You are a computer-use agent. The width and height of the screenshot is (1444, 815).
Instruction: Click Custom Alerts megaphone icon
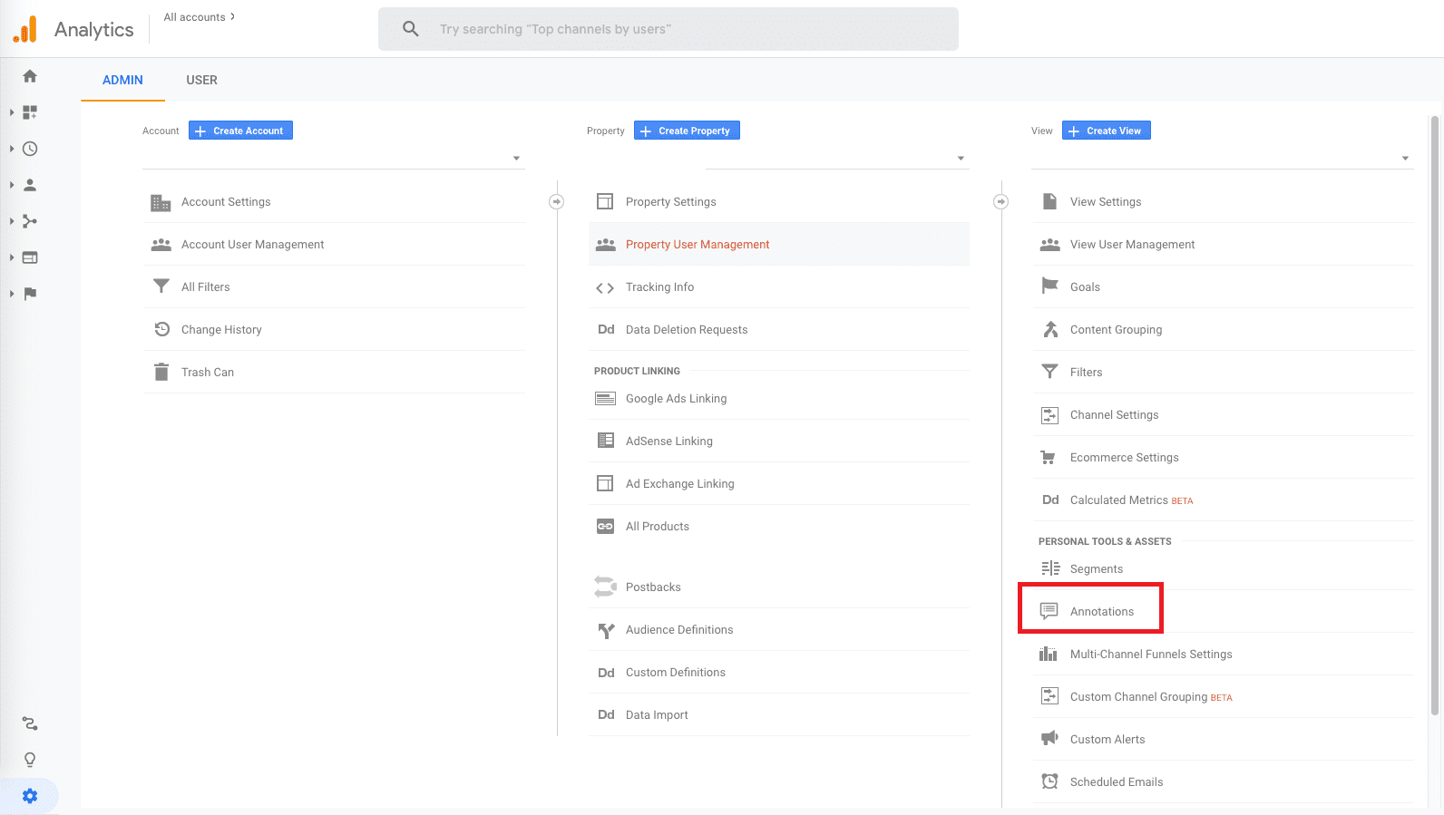[1049, 739]
